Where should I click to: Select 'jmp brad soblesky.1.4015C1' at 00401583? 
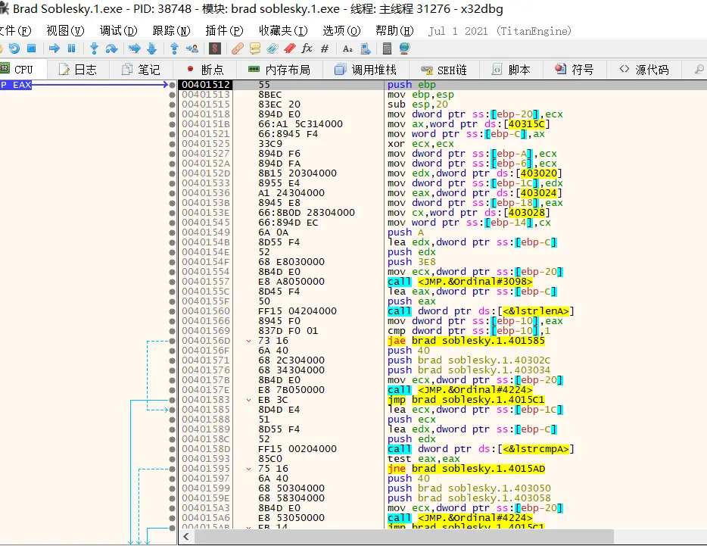click(x=466, y=400)
